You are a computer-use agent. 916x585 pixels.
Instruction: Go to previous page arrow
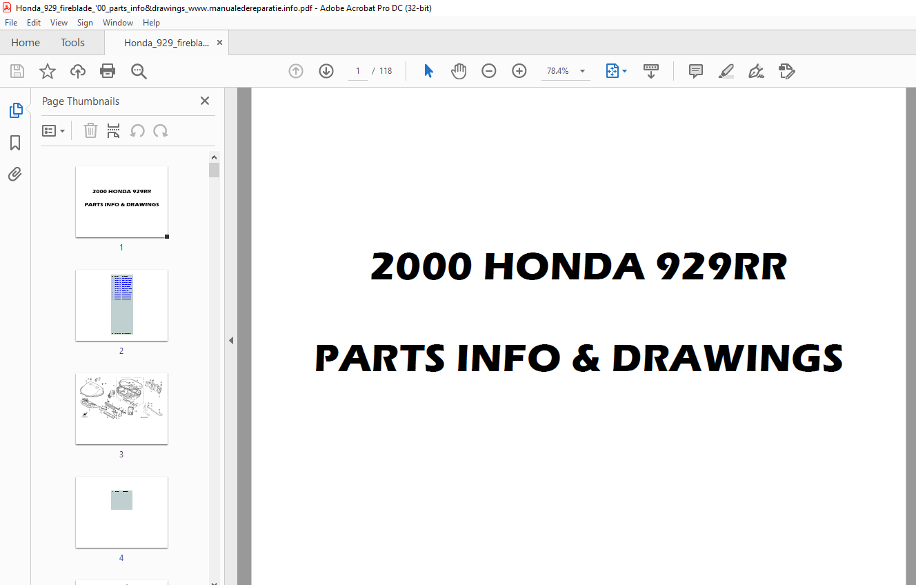click(x=296, y=71)
